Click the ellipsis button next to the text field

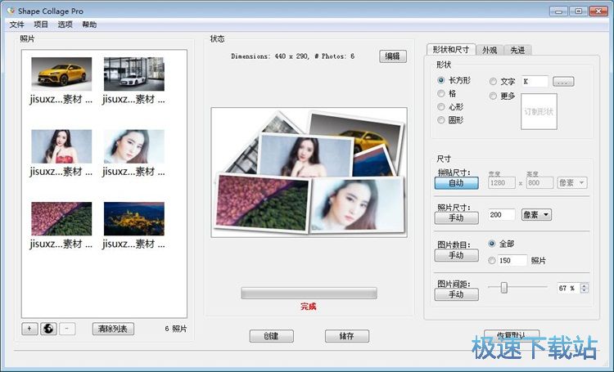pyautogui.click(x=563, y=82)
